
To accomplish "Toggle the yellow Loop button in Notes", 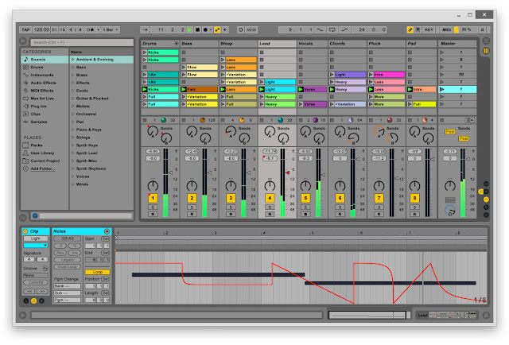I will [x=97, y=272].
